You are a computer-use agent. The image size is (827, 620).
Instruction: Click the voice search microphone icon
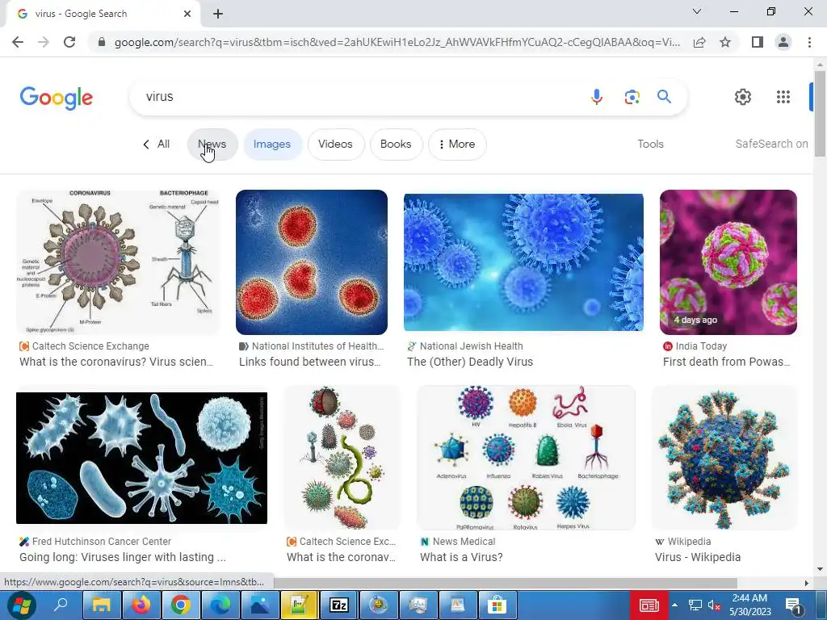point(597,97)
